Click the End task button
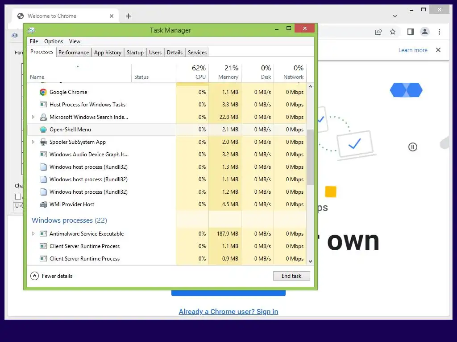The height and width of the screenshot is (342, 457). (291, 276)
